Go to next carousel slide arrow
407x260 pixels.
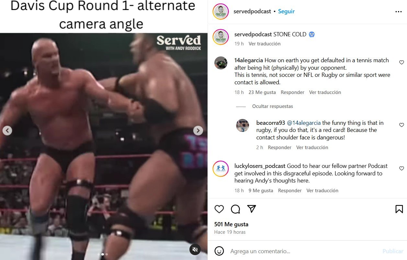pyautogui.click(x=198, y=130)
